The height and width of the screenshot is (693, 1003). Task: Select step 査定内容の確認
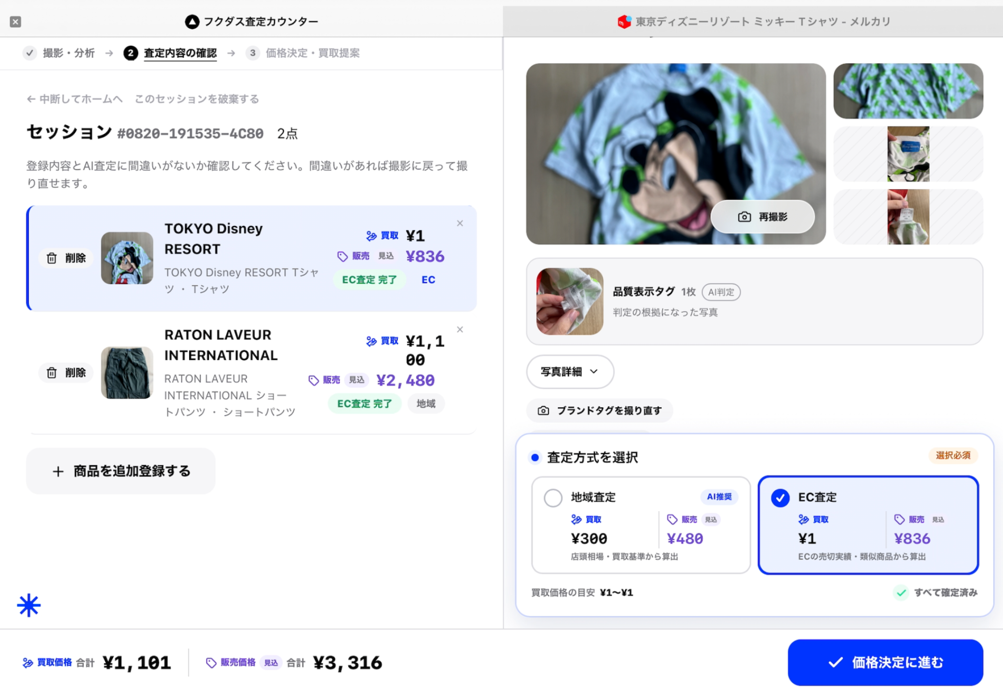pyautogui.click(x=170, y=53)
